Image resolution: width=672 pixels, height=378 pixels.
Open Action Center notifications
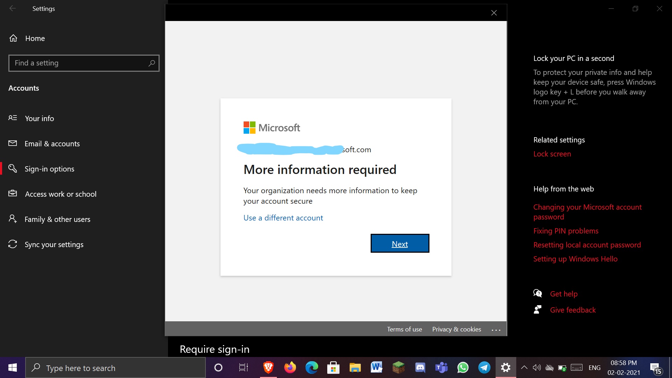point(656,368)
